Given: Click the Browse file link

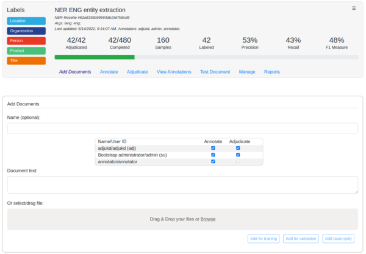Looking at the screenshot, I should pos(208,219).
